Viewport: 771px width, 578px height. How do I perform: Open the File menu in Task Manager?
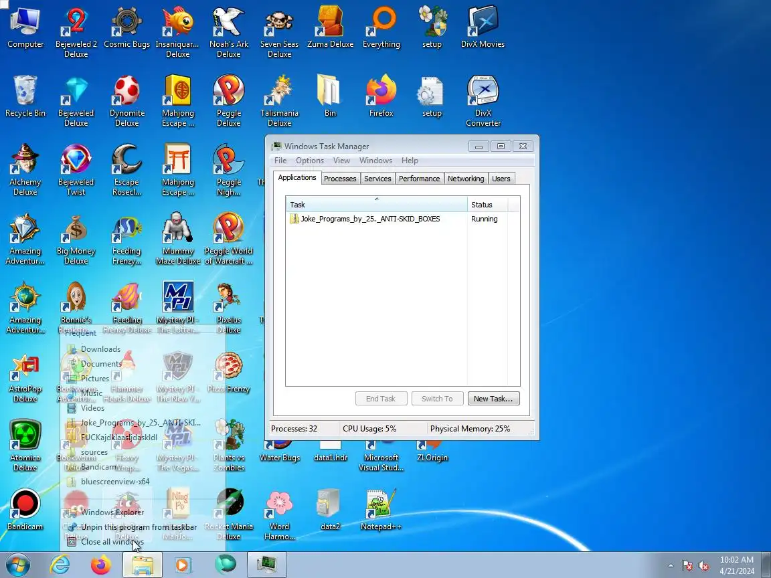[280, 161]
